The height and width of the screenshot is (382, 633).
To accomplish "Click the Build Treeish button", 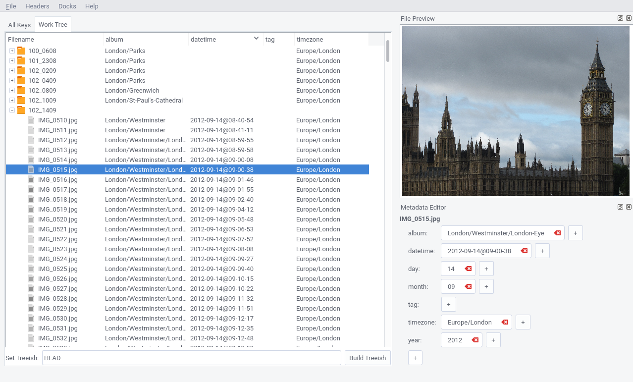I will (368, 358).
